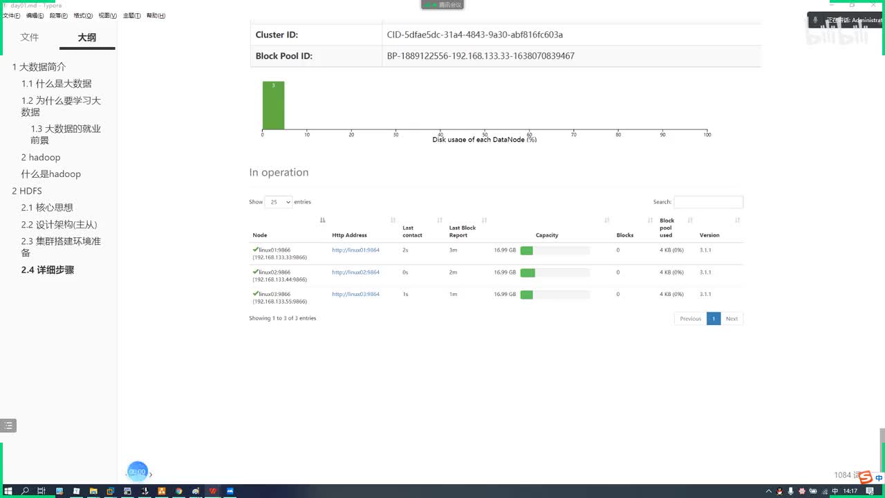Viewport: 885px width, 498px height.
Task: Click the green checkmark for linux02
Action: (256, 272)
